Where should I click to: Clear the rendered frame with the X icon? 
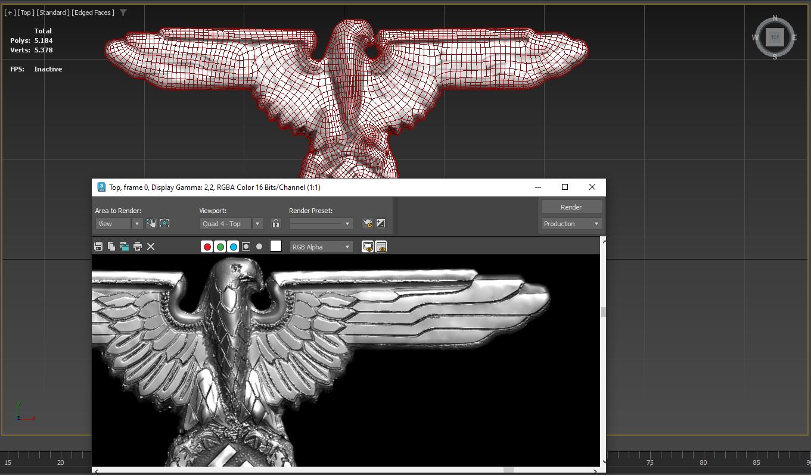(x=151, y=246)
